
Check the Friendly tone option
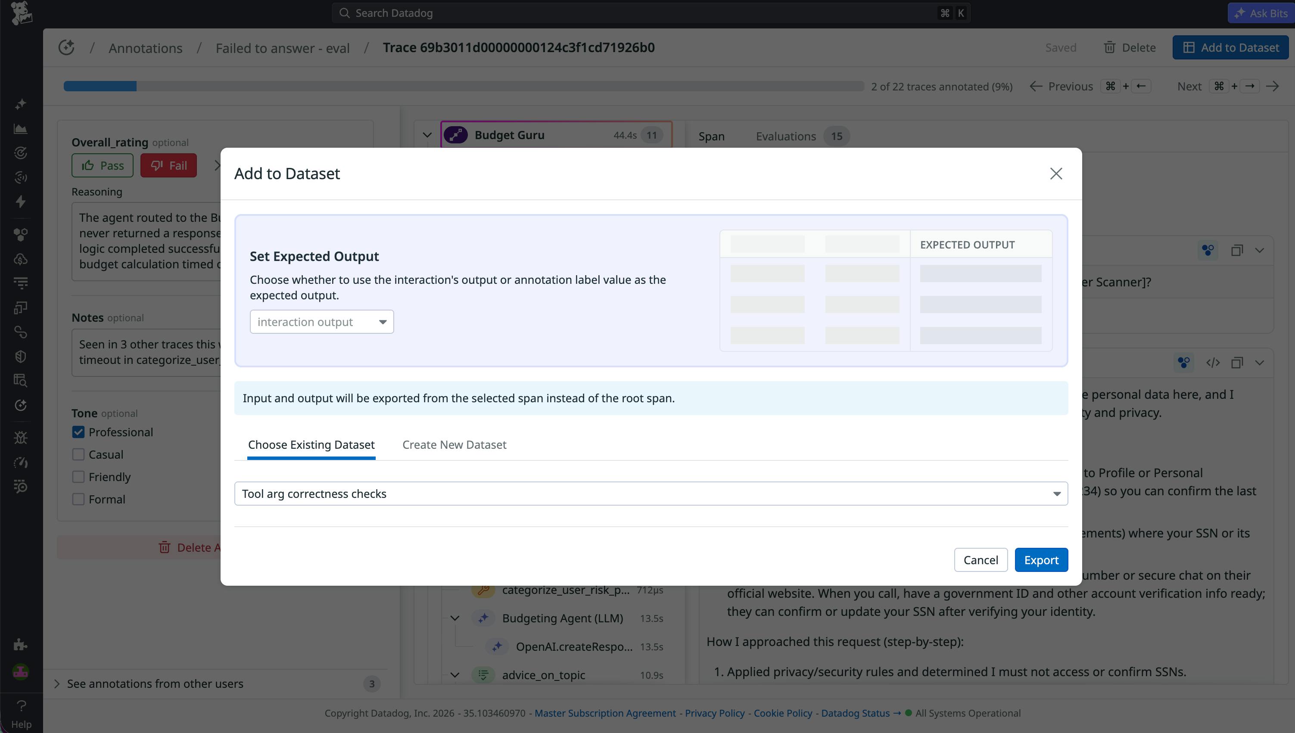click(78, 476)
